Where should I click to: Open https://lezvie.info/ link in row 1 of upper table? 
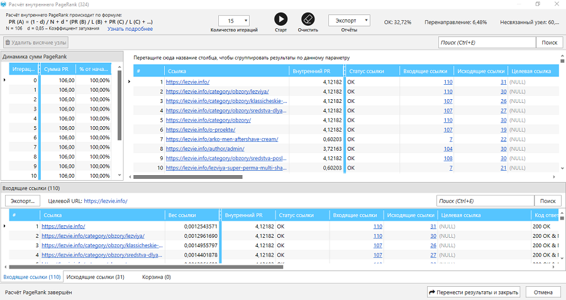(x=187, y=82)
